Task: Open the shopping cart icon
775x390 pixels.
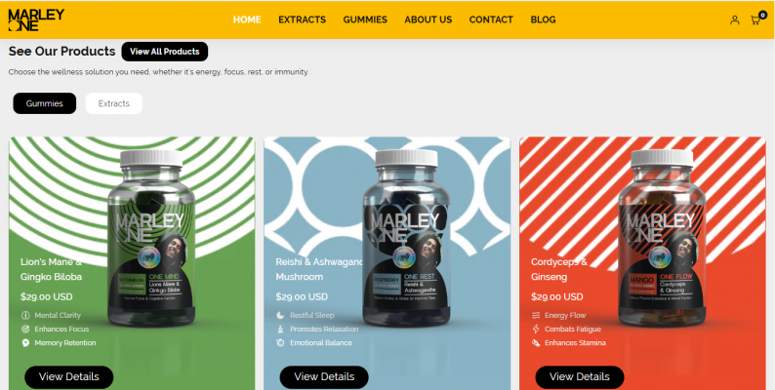Action: [755, 19]
